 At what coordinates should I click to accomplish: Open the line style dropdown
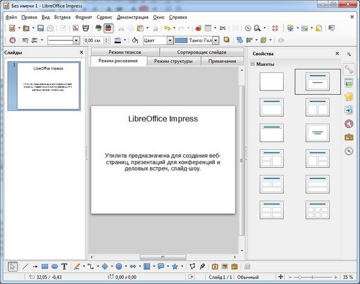76,40
